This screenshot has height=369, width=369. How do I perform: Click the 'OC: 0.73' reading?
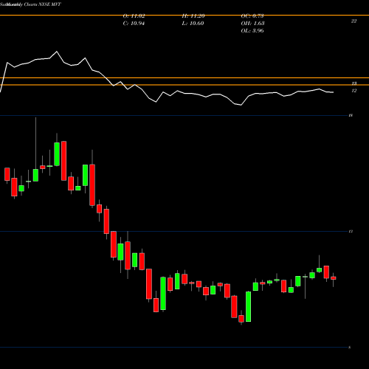252,16
